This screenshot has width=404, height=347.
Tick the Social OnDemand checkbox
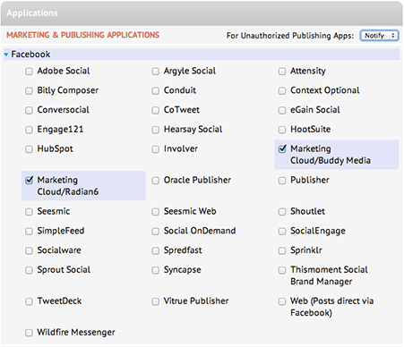156,231
